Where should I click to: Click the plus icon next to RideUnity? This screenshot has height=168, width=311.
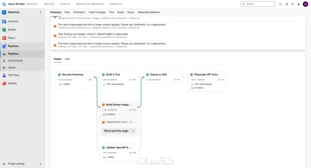[40, 12]
